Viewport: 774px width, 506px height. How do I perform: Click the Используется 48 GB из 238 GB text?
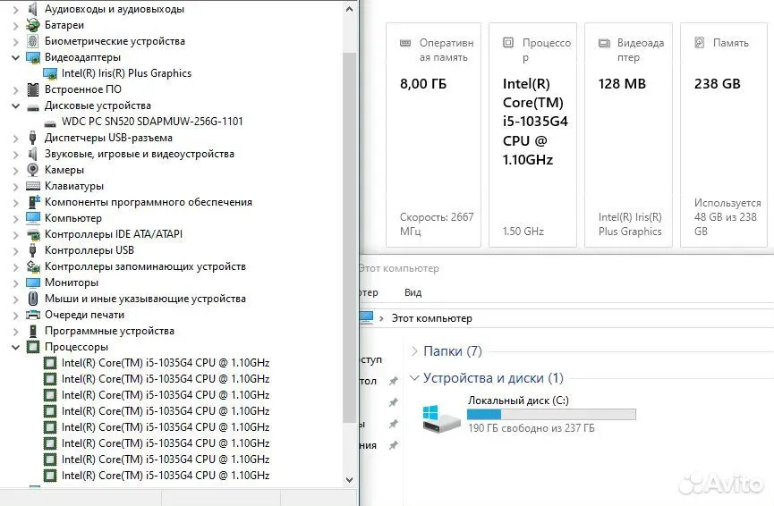[727, 217]
